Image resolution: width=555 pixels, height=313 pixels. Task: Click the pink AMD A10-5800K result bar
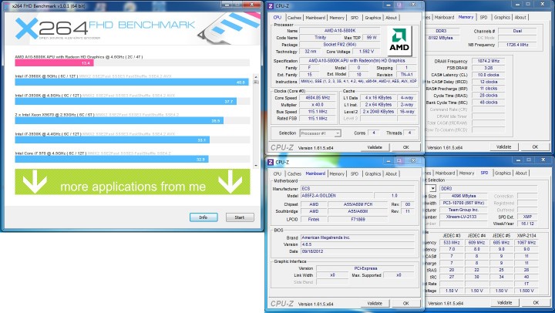pyautogui.click(x=54, y=63)
